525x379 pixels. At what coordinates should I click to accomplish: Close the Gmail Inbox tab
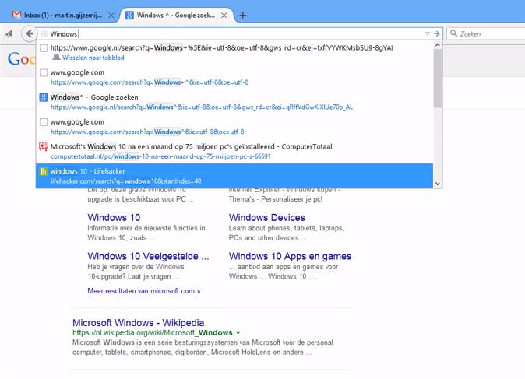click(x=111, y=16)
